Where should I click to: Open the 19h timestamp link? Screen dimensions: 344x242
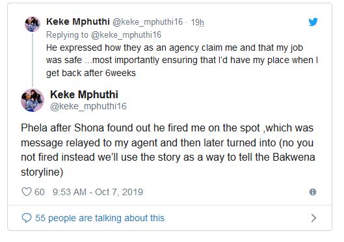(197, 22)
